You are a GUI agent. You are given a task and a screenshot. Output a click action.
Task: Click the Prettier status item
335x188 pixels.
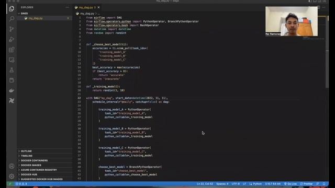(306, 184)
